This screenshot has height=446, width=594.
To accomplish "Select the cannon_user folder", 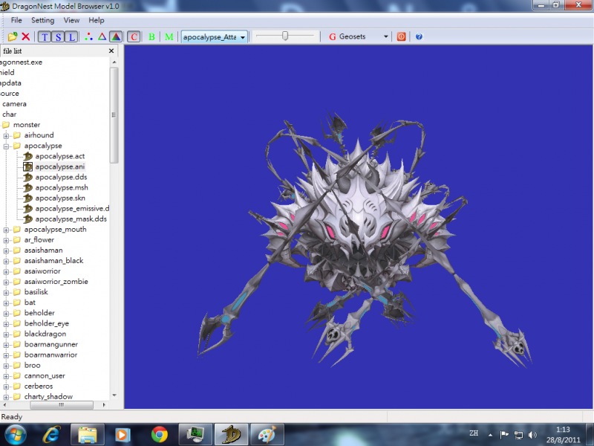I will pyautogui.click(x=45, y=376).
